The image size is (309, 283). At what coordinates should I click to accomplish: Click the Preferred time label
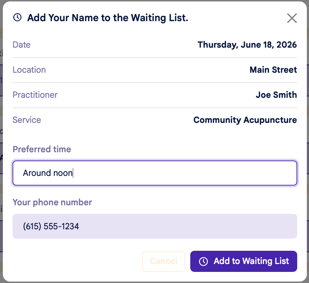[x=42, y=149]
